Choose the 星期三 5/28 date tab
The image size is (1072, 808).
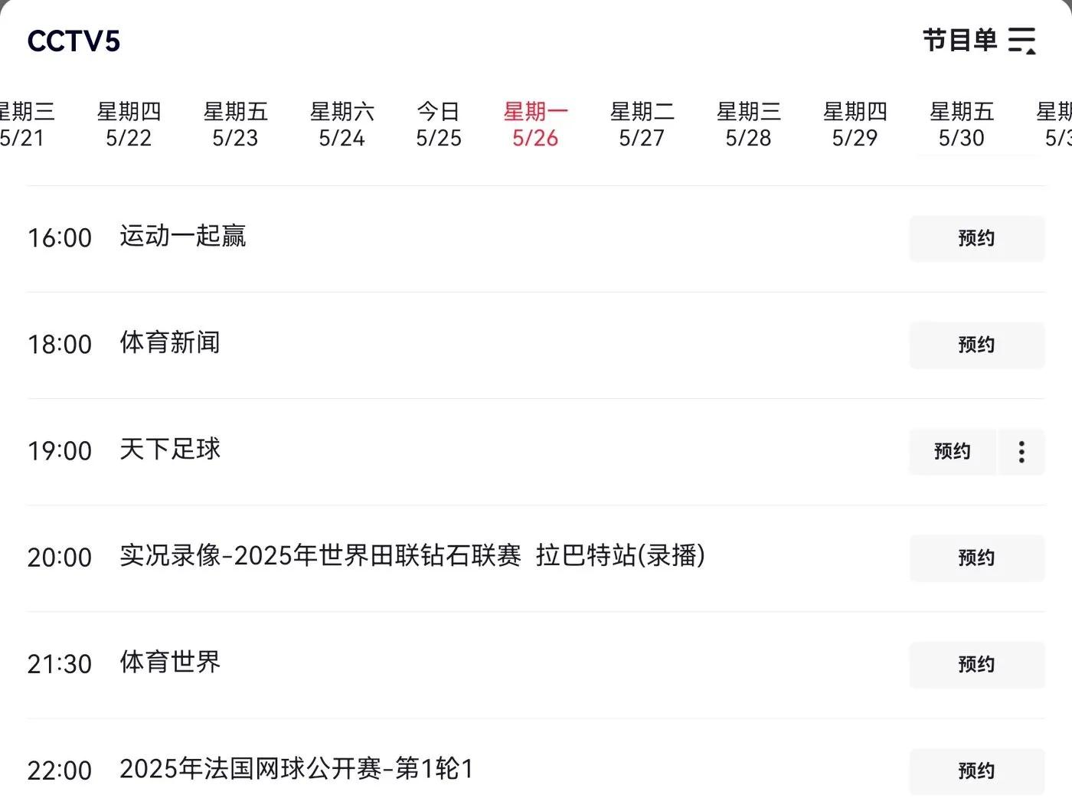click(x=748, y=124)
